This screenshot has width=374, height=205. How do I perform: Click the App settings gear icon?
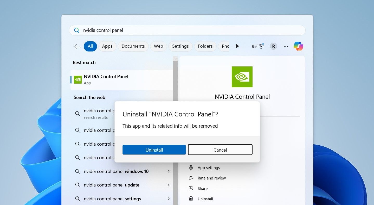191,167
